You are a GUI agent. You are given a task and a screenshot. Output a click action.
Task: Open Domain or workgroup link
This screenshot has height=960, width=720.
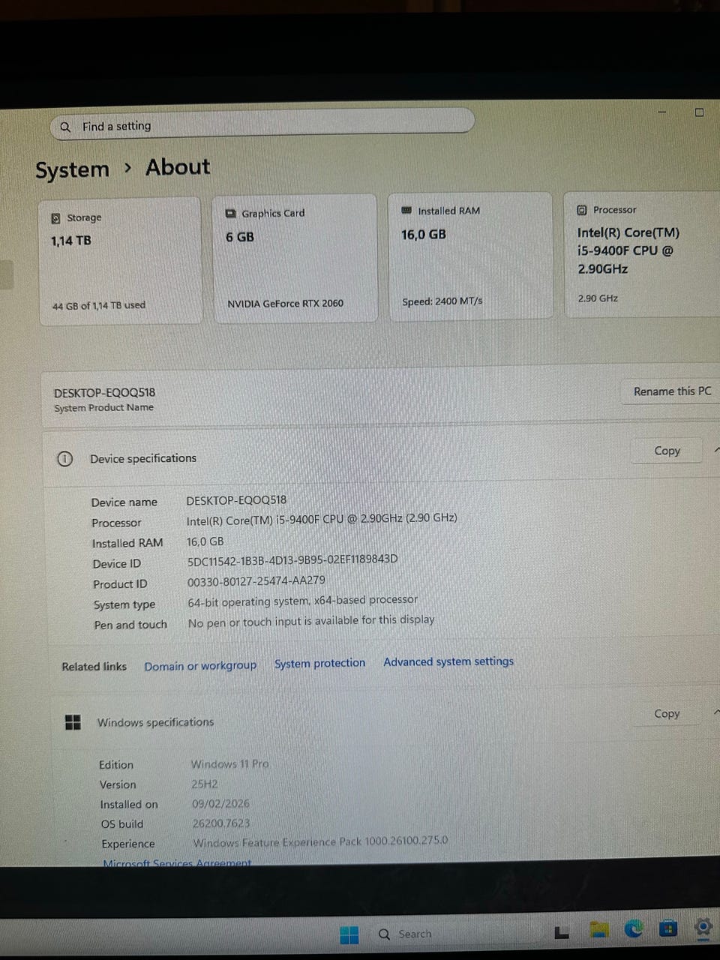point(200,665)
